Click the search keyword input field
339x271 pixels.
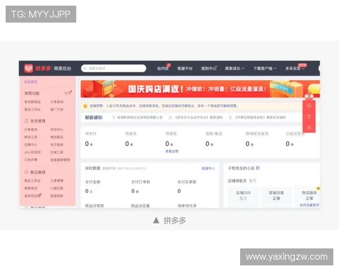point(114,68)
